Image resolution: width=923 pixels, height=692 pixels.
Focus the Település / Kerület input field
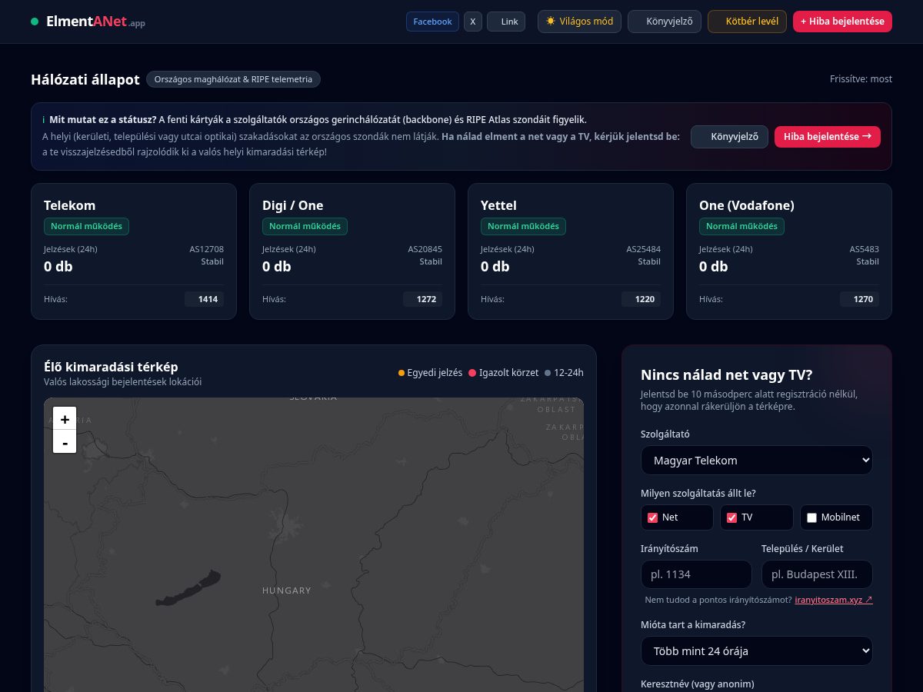[817, 574]
